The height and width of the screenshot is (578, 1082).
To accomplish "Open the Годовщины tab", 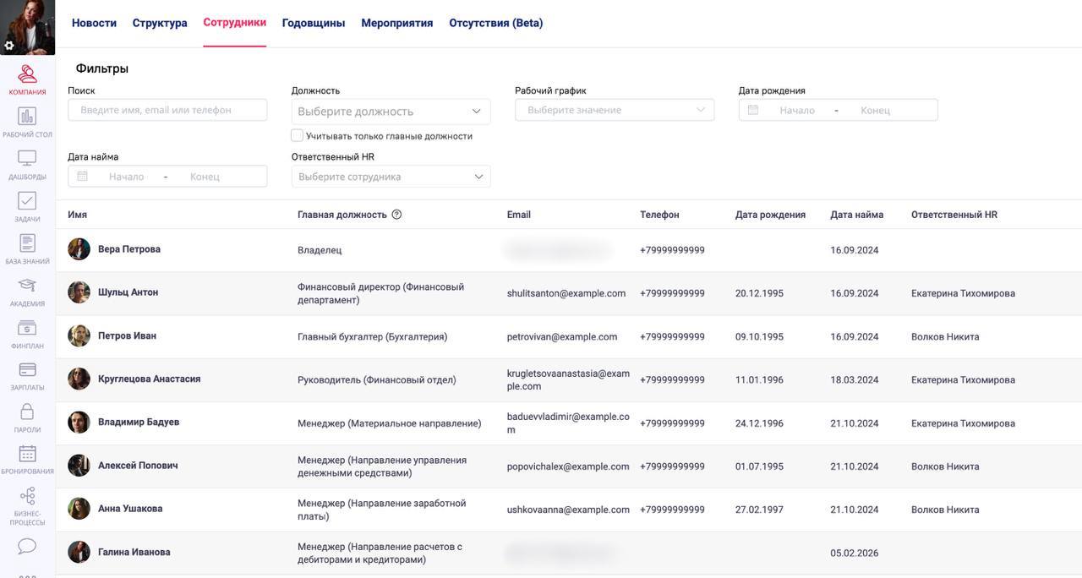I will click(x=314, y=23).
